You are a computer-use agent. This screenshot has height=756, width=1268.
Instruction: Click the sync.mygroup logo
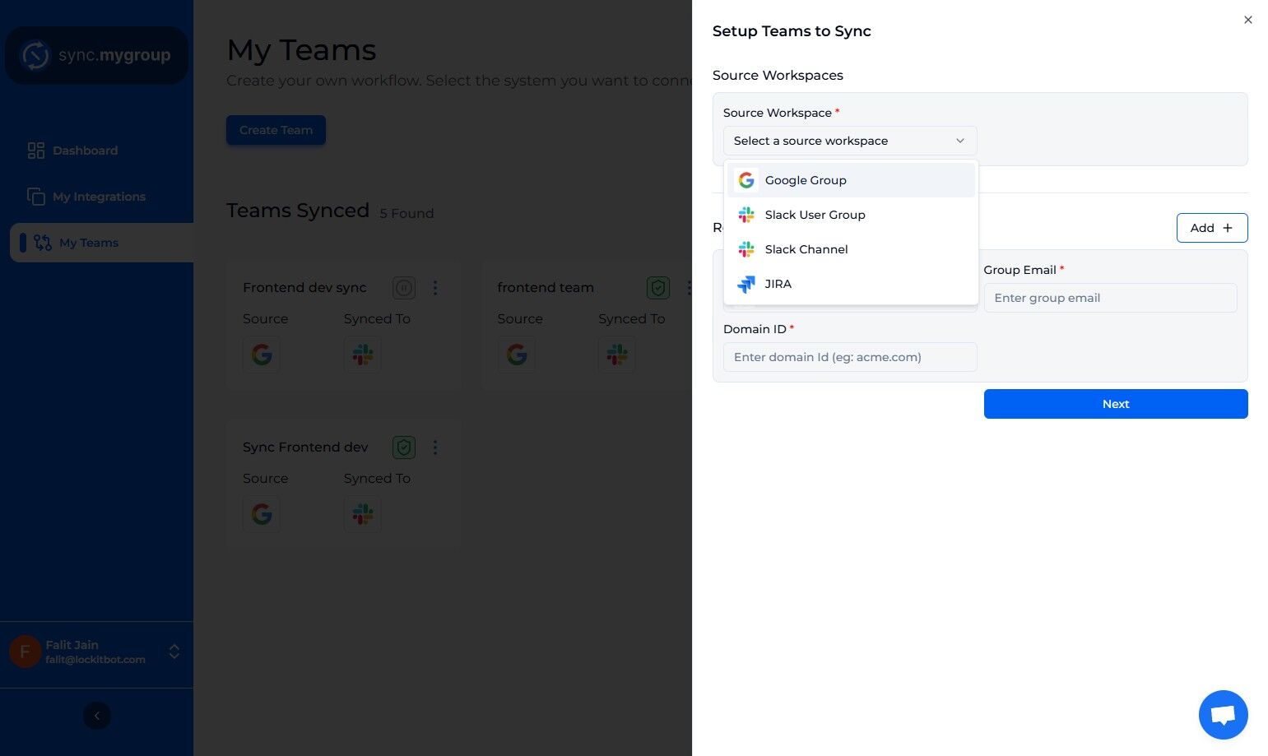click(97, 55)
